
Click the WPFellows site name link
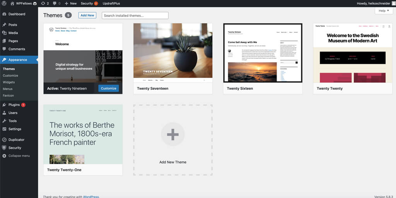(x=24, y=3)
